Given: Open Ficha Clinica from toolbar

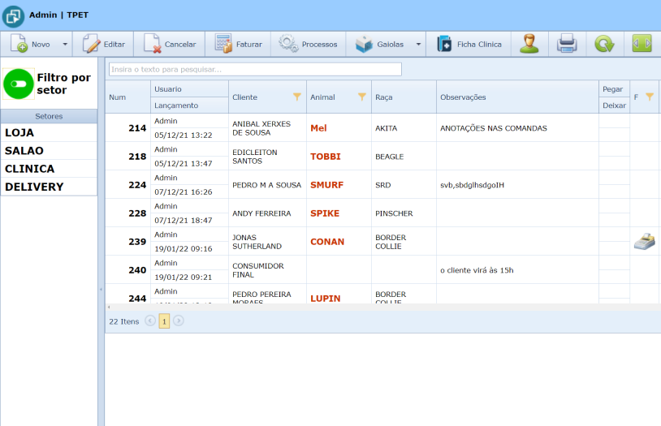Looking at the screenshot, I should pyautogui.click(x=469, y=44).
